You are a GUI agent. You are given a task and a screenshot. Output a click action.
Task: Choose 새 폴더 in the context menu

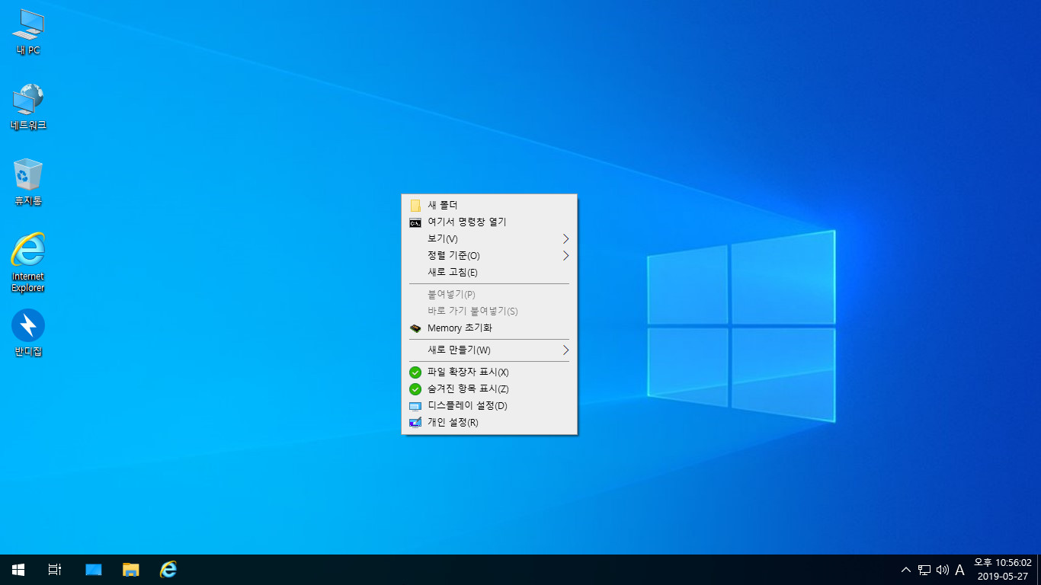489,205
